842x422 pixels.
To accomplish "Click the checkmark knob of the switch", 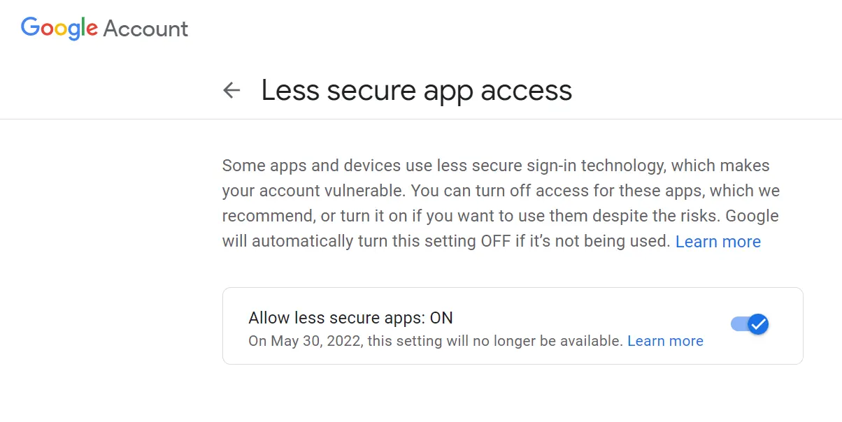I will tap(758, 324).
